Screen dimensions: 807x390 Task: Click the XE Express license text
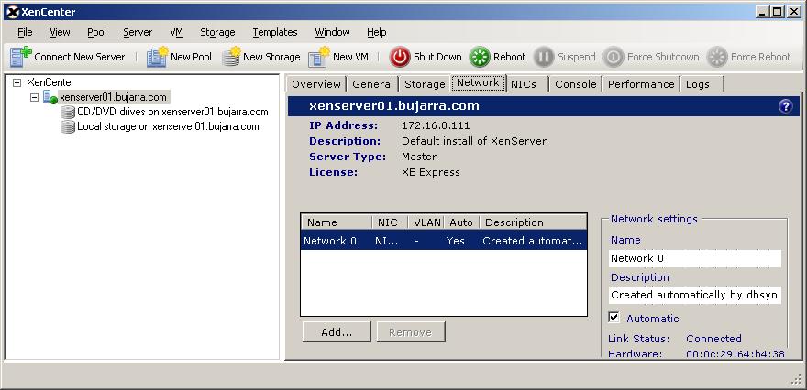coord(431,172)
